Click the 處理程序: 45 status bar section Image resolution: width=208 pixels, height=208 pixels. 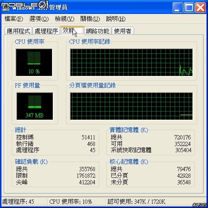[x=24, y=202]
